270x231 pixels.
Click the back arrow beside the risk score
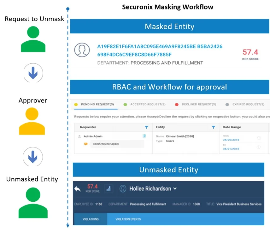78,189
